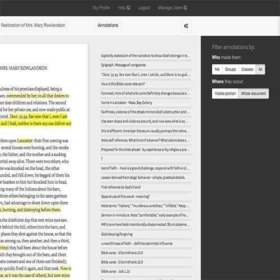Select annotation 'Swiftness, violence of the attack'

coord(146,112)
